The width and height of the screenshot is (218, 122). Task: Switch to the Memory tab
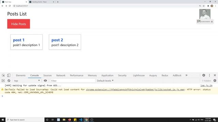pyautogui.click(x=92, y=75)
